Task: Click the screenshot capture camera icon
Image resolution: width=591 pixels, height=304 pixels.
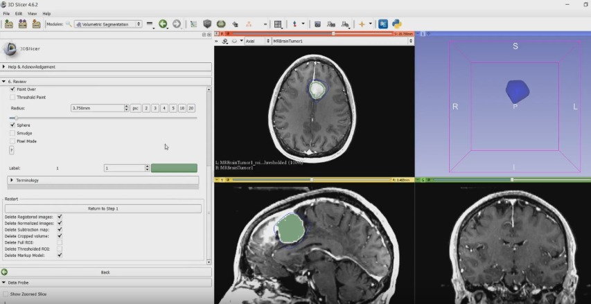Action: pos(317,24)
